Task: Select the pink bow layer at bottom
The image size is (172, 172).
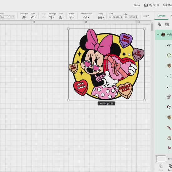Action: [169, 148]
